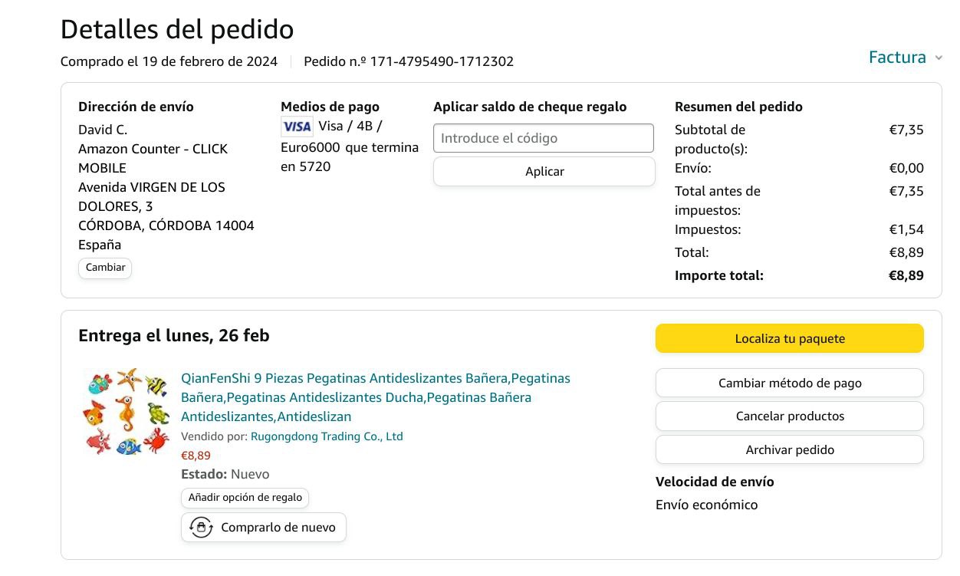Open the sea animal stickers product thumbnail
This screenshot has width=960, height=576.
(126, 412)
